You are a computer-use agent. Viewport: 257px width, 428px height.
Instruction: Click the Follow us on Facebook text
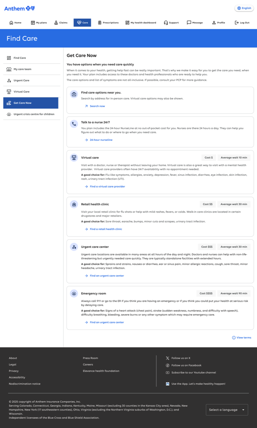(x=186, y=365)
